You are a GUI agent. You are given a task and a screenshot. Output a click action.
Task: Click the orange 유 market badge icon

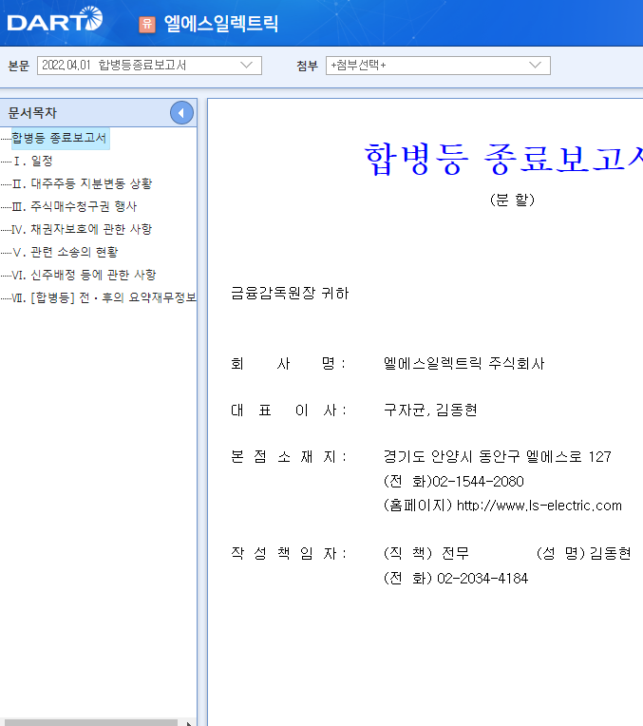pyautogui.click(x=147, y=24)
